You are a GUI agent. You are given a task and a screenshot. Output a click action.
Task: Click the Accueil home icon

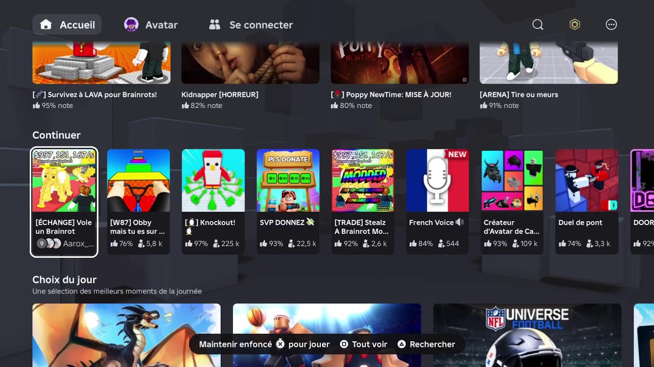click(46, 24)
